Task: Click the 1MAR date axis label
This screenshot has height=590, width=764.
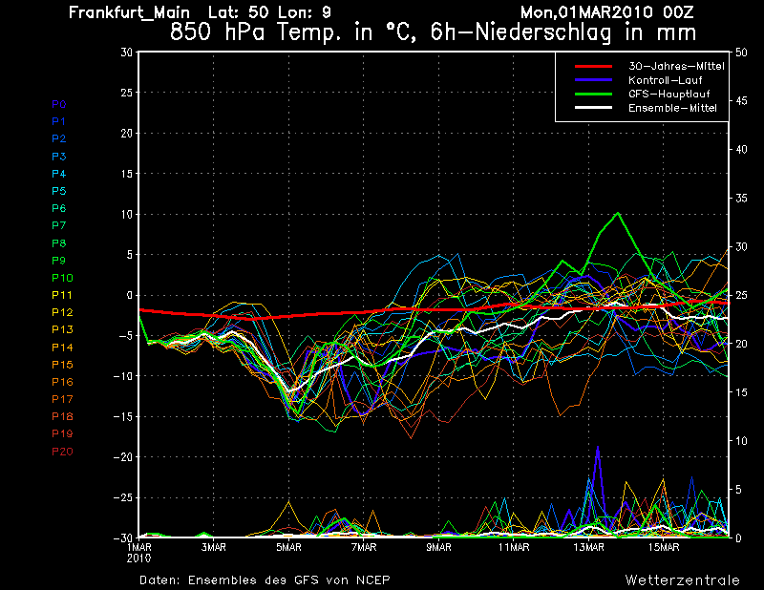Action: [x=139, y=547]
